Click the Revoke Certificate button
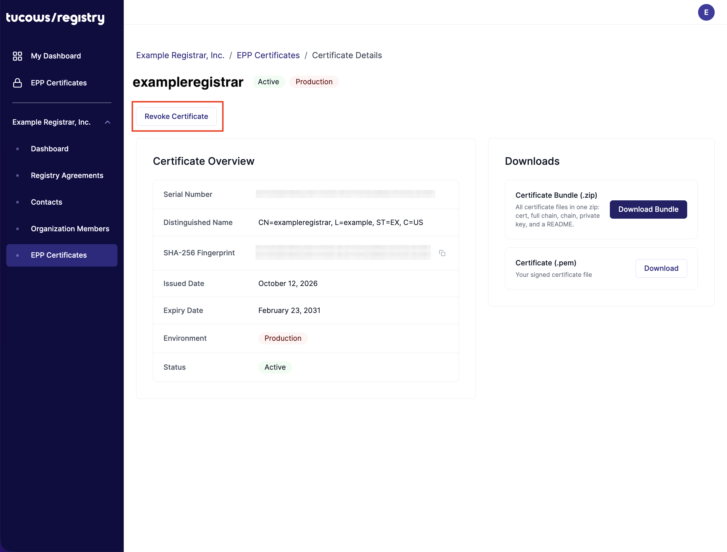Screen dimensions: 727x552 click(x=176, y=116)
